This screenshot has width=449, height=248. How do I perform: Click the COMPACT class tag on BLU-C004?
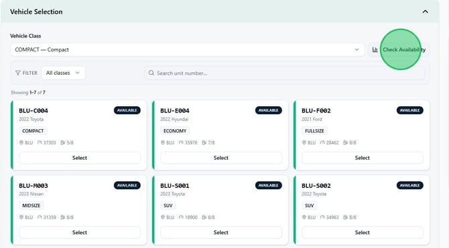coord(33,131)
